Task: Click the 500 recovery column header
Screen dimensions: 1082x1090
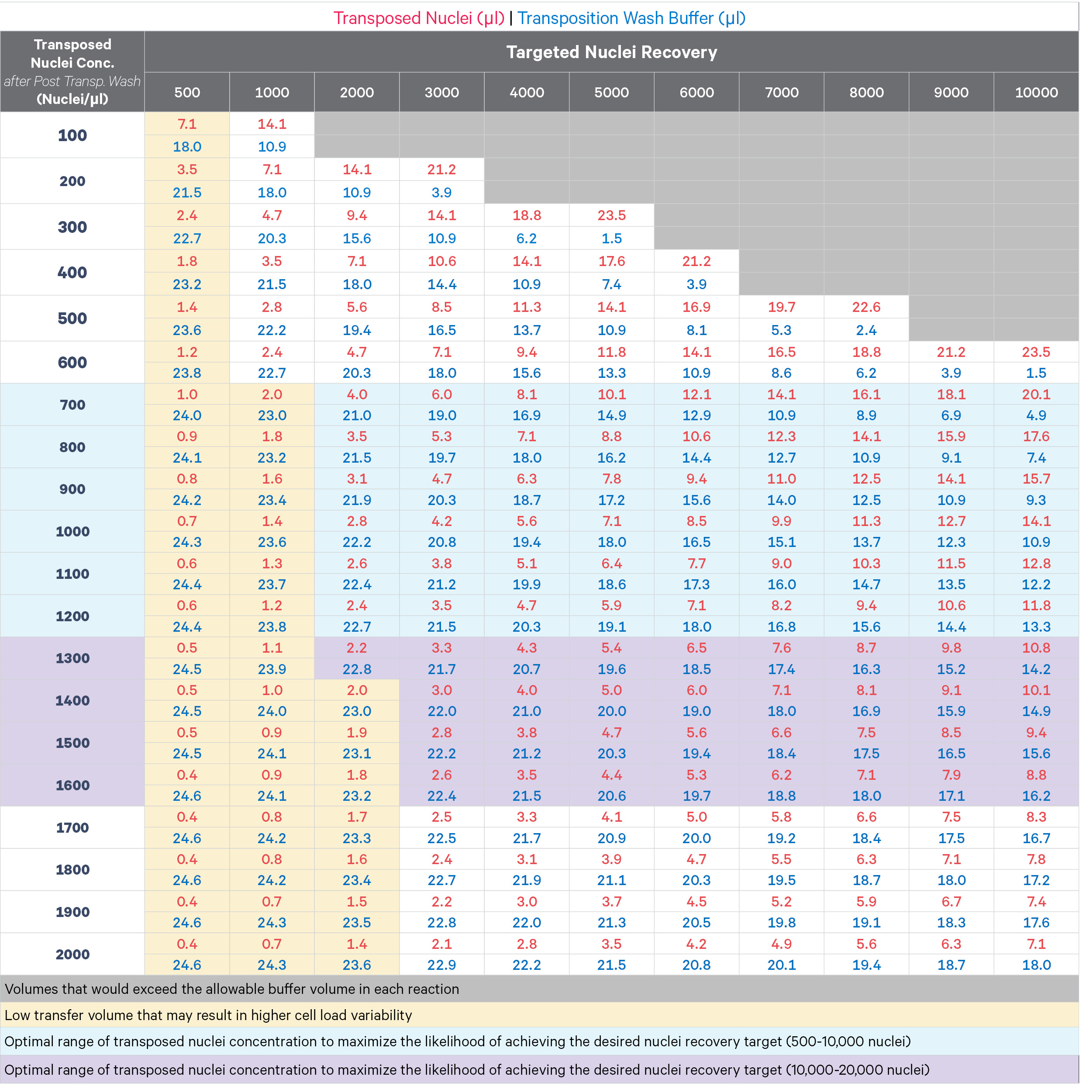Action: 186,93
